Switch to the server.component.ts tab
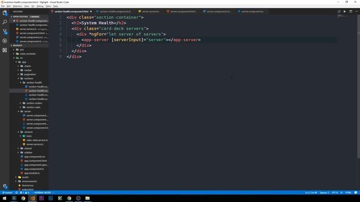 (x=251, y=11)
